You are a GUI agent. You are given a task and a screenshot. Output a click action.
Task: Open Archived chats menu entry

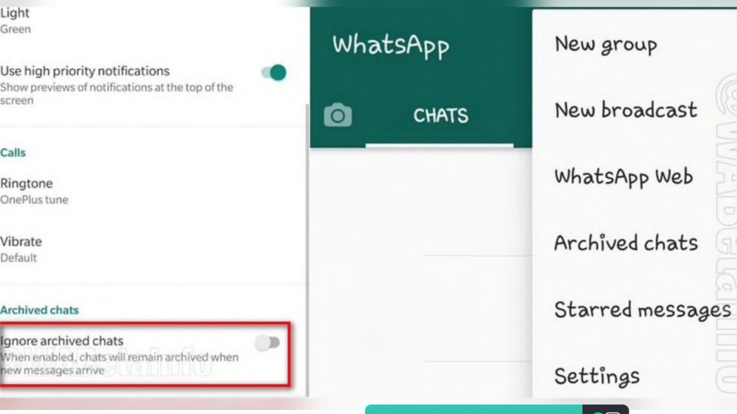626,243
